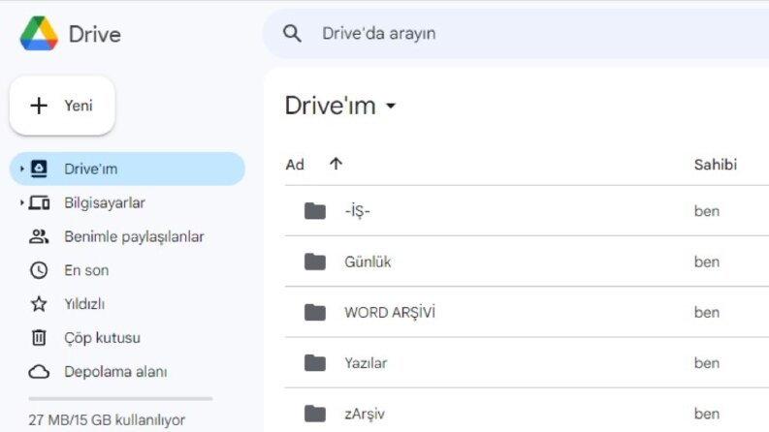
Task: Click the -İŞ- folder icon
Action: tap(315, 211)
